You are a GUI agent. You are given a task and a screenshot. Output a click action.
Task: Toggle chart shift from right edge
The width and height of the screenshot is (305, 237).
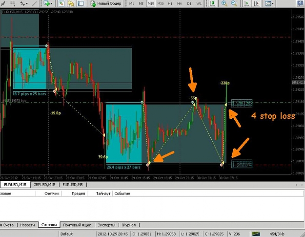click(257, 3)
